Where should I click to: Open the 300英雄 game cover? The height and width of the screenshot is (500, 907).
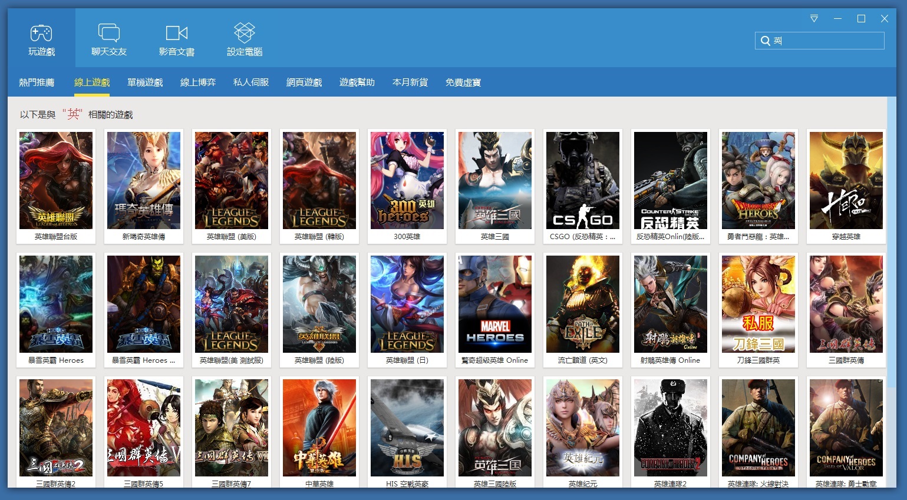[x=407, y=180]
